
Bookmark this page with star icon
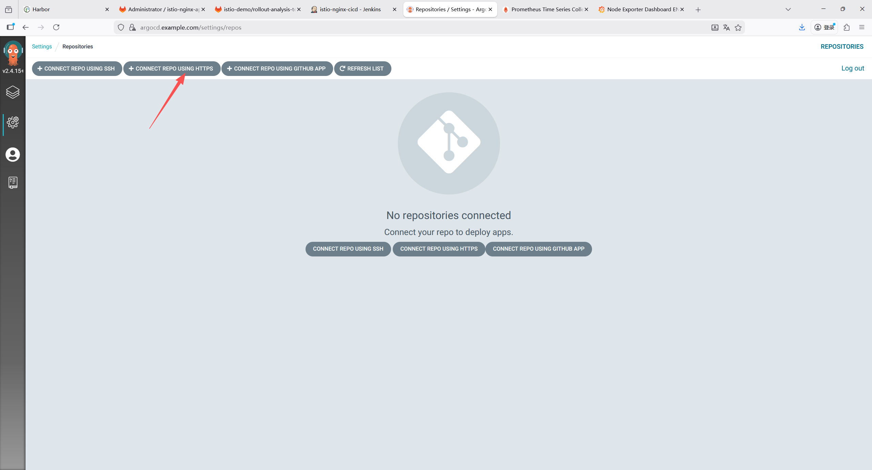click(x=738, y=28)
